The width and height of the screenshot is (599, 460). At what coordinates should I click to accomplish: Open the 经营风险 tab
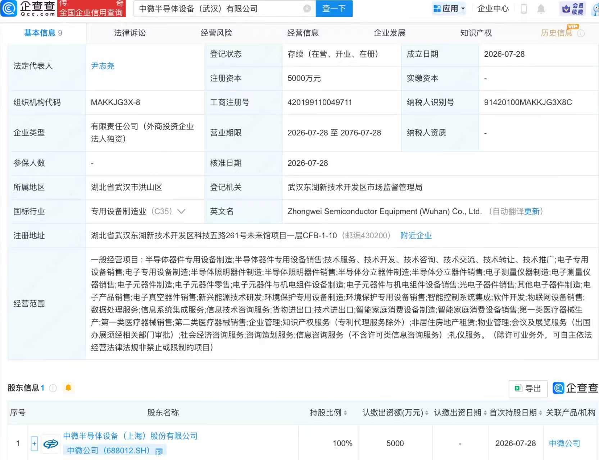point(217,33)
